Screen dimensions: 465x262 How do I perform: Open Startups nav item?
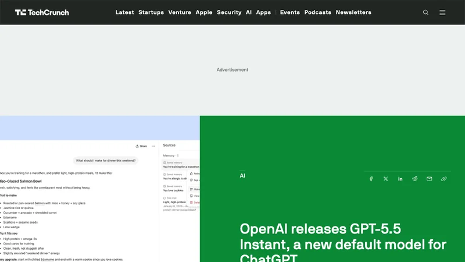(x=151, y=12)
